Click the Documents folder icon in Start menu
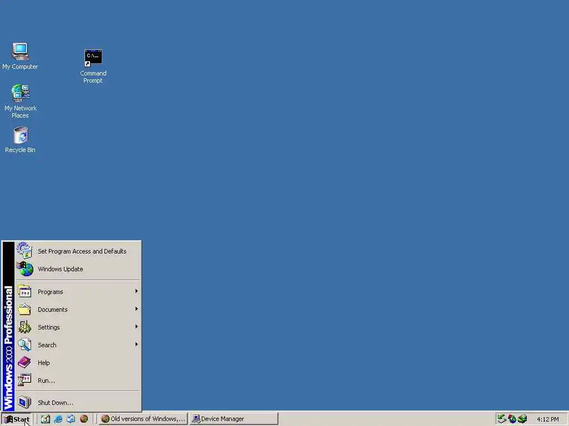The width and height of the screenshot is (569, 426). point(24,309)
